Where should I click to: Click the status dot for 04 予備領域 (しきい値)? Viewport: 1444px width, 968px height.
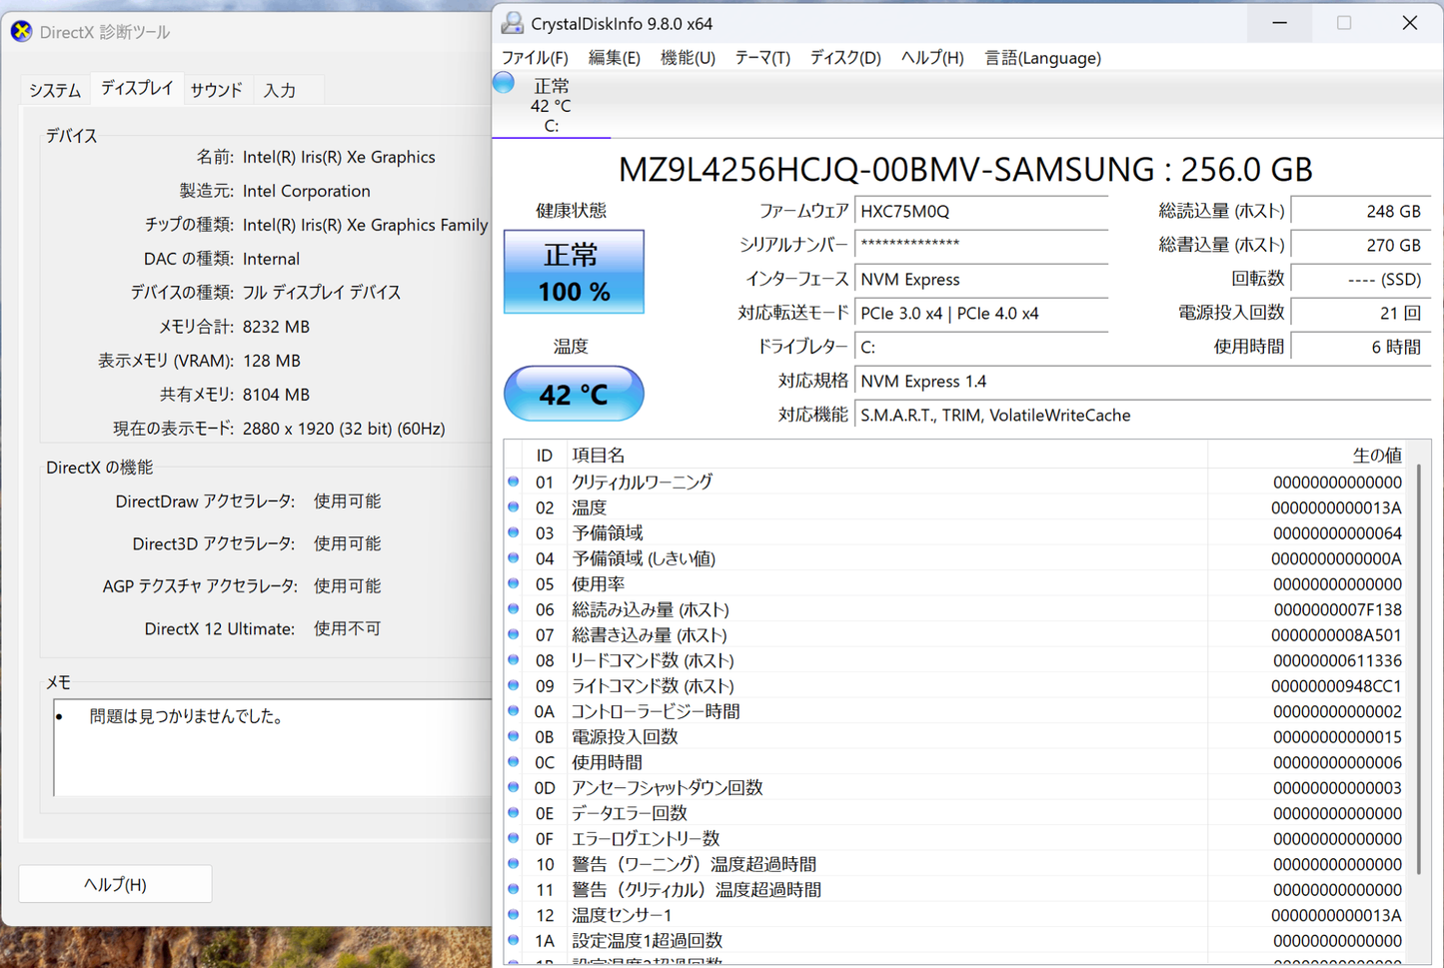click(x=514, y=558)
